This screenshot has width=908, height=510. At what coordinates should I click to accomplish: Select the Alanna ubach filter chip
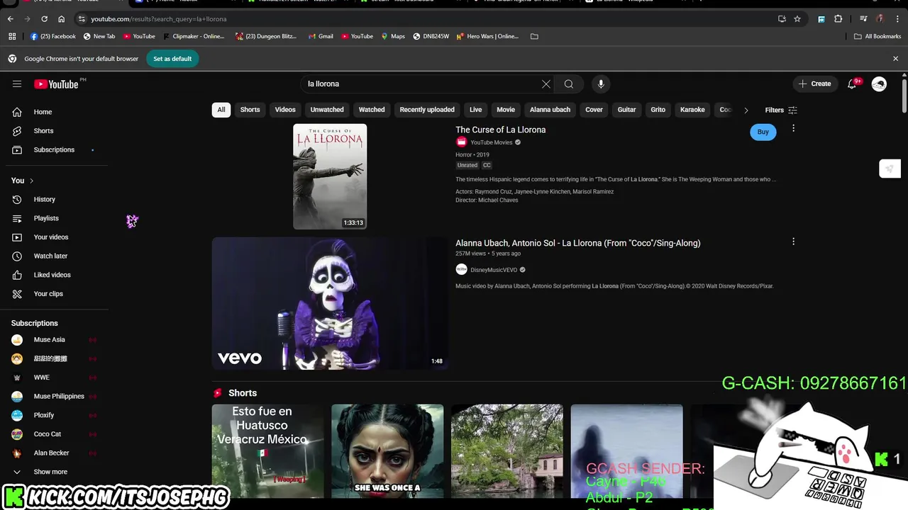pos(550,110)
